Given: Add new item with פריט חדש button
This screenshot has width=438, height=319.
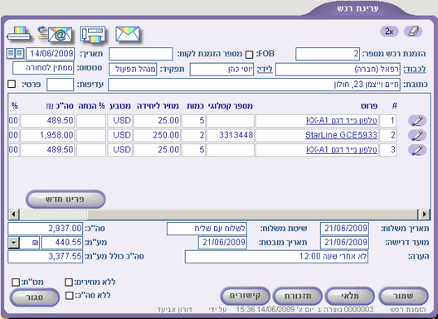Looking at the screenshot, I should click(x=66, y=199).
